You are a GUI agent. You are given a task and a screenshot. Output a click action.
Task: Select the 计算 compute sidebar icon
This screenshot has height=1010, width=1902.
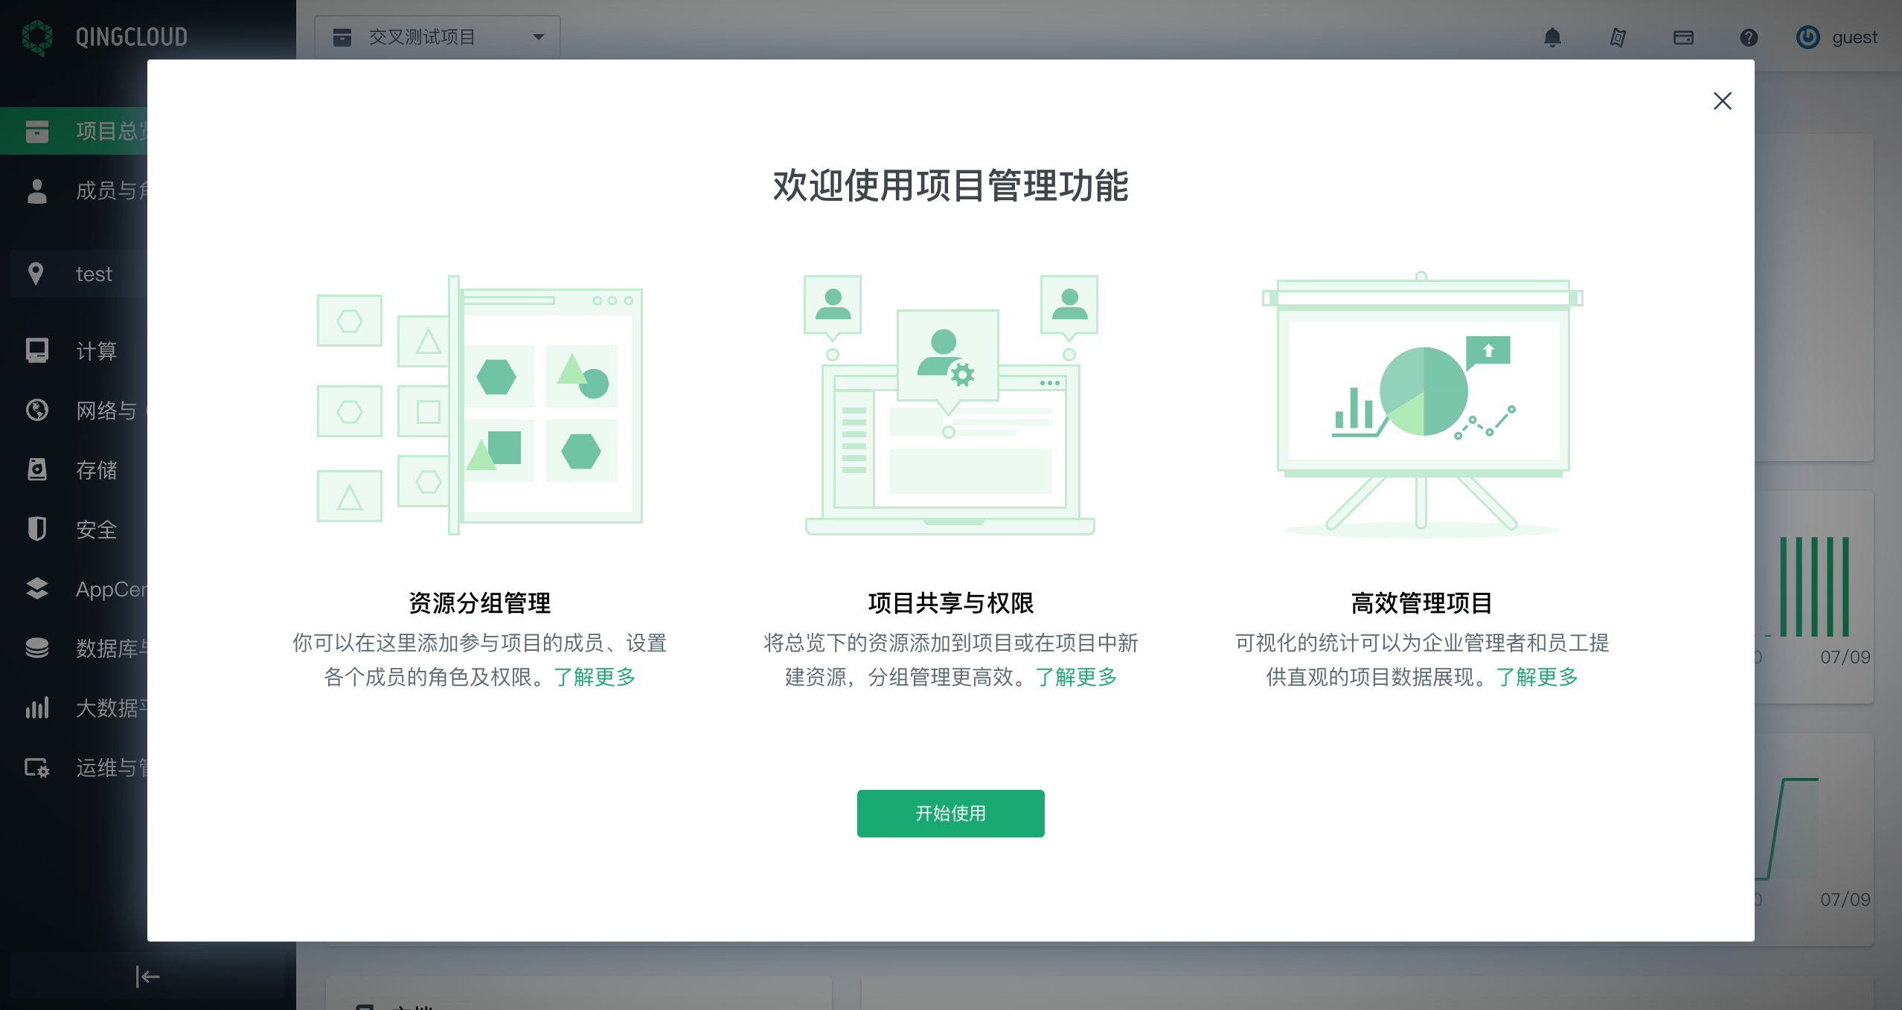37,350
